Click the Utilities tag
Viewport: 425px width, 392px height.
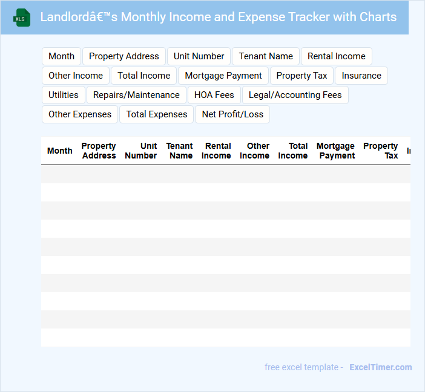64,95
